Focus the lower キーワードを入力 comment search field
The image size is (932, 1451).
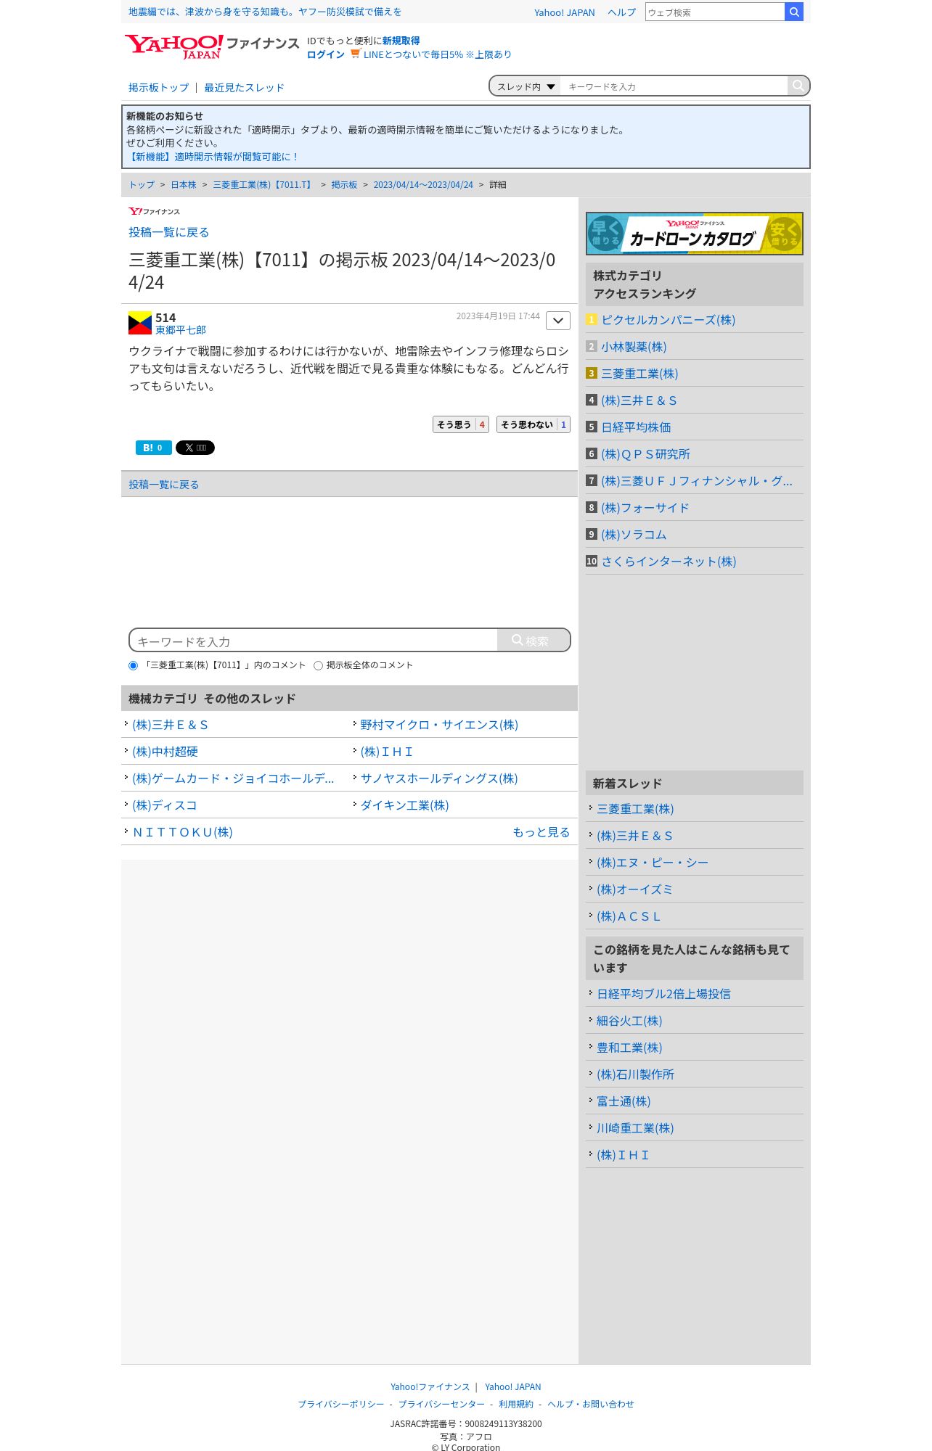point(314,641)
